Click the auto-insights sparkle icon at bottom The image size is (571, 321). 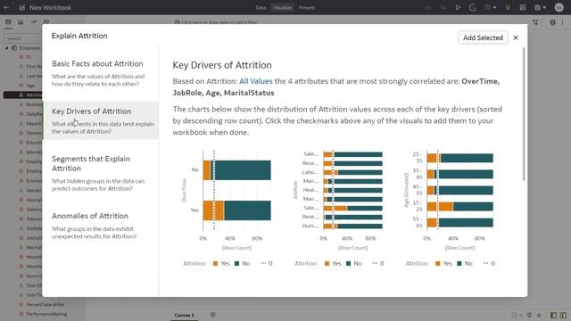[539, 315]
